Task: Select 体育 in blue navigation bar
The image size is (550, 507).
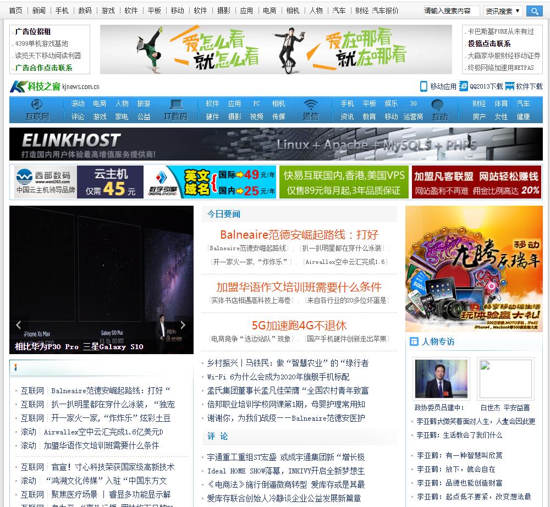Action: click(x=501, y=104)
